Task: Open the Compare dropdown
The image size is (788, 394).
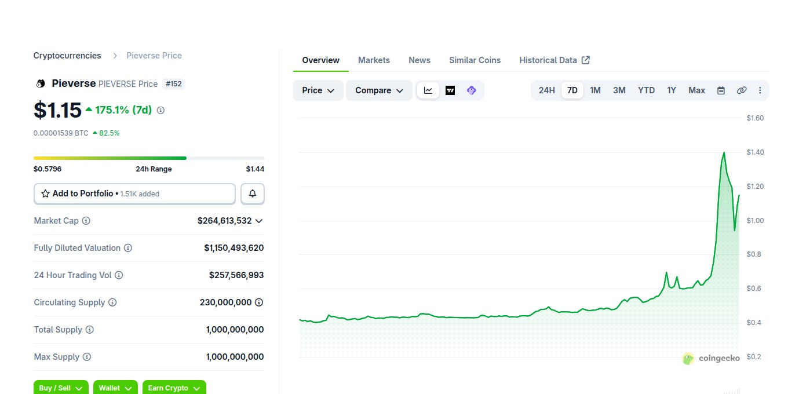Action: point(379,90)
